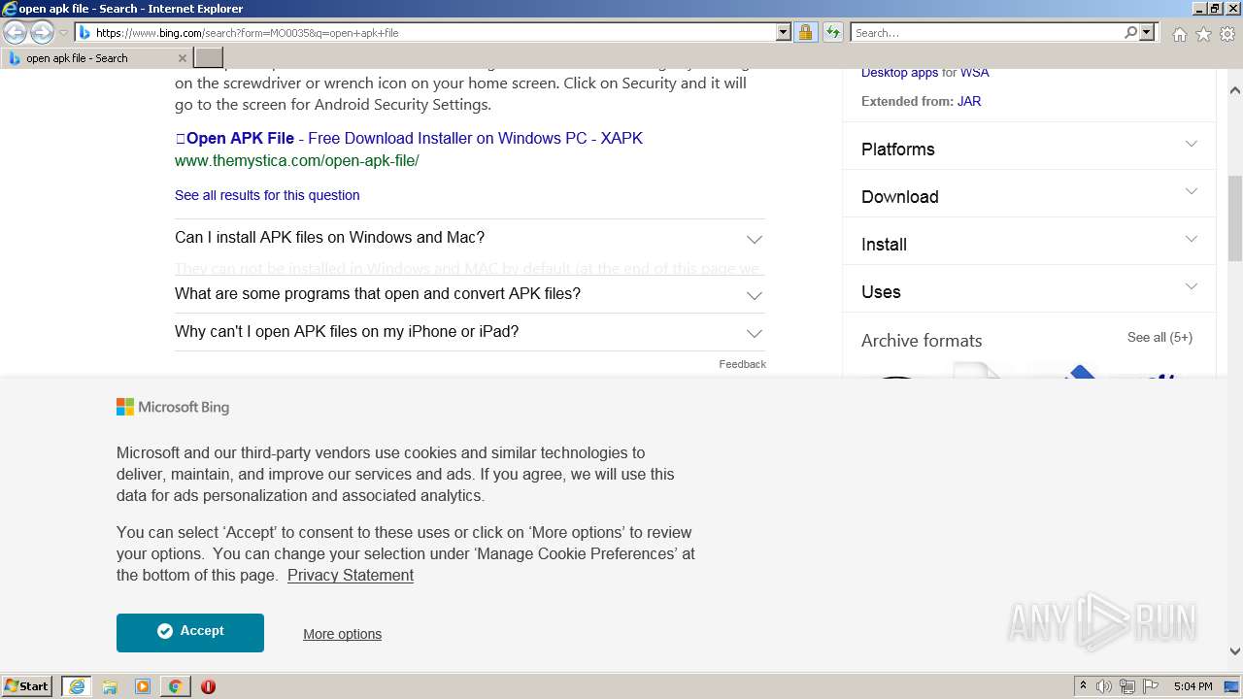1243x699 pixels.
Task: Expand the Download section
Action: point(1029,196)
